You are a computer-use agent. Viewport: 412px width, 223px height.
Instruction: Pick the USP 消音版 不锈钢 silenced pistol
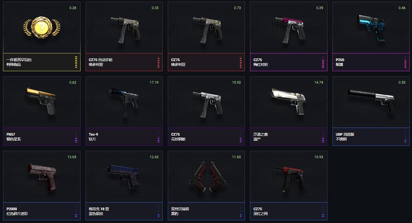coord(371,111)
